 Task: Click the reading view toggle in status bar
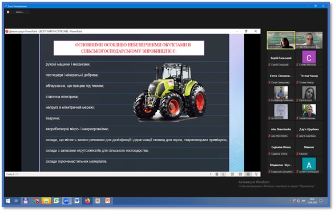248,174
